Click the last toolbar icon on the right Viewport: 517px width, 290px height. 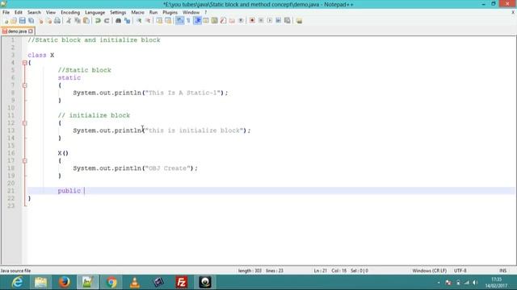point(299,21)
